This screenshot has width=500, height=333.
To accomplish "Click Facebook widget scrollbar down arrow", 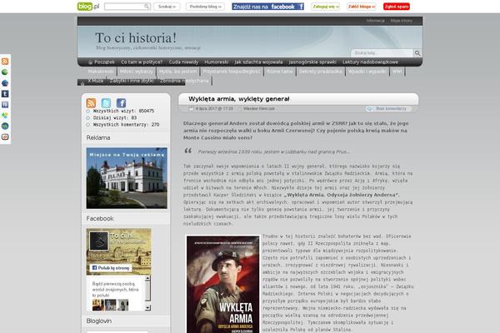I will (x=147, y=308).
